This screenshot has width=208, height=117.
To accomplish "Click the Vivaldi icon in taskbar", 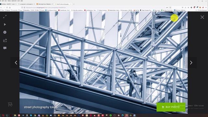I will pyautogui.click(x=19, y=115).
